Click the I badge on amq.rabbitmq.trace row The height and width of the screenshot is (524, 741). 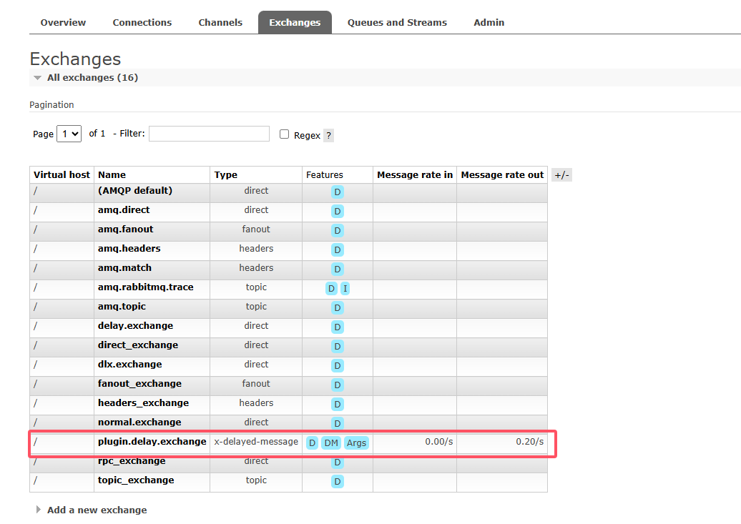(x=345, y=289)
